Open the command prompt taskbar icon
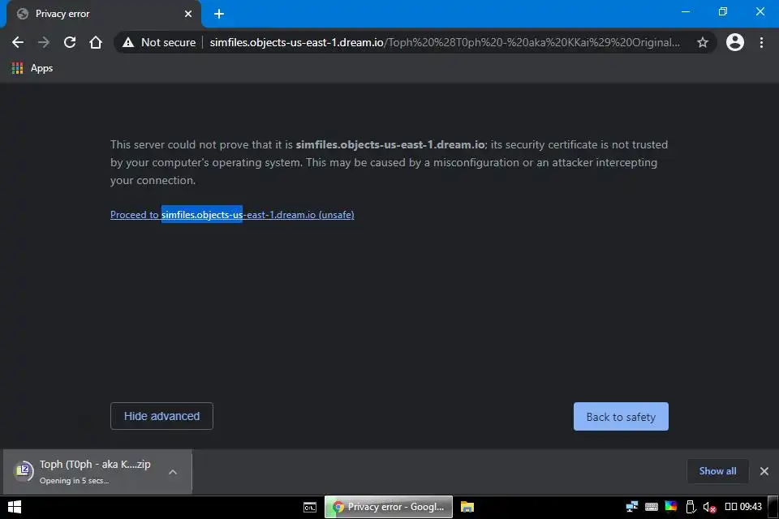The image size is (779, 519). point(310,507)
